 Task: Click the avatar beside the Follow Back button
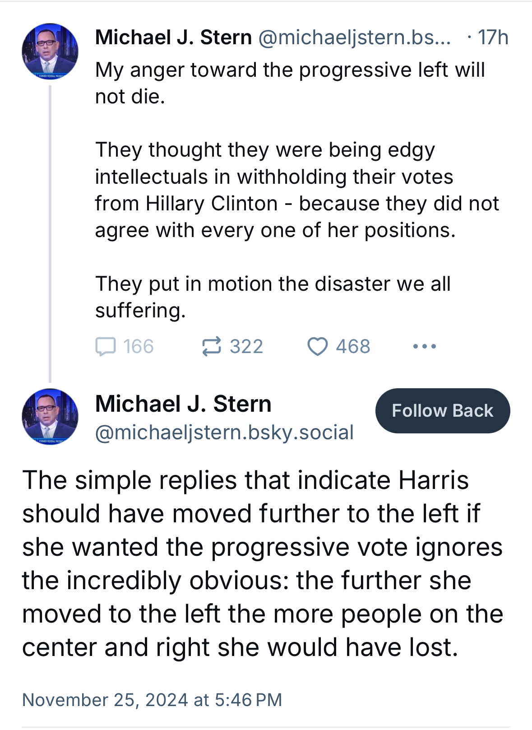(x=50, y=416)
